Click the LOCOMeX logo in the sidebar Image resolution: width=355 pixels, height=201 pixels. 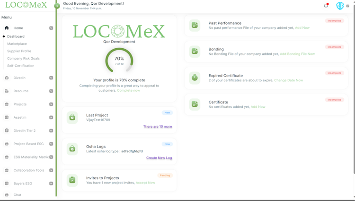26,5
